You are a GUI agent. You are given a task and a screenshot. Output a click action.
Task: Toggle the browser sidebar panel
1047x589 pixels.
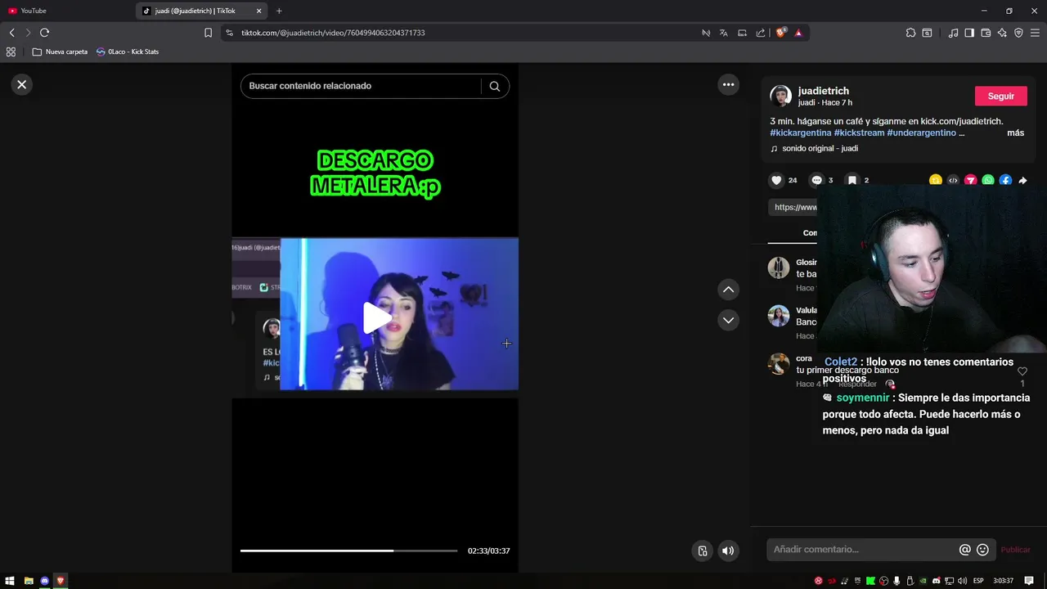tap(969, 33)
